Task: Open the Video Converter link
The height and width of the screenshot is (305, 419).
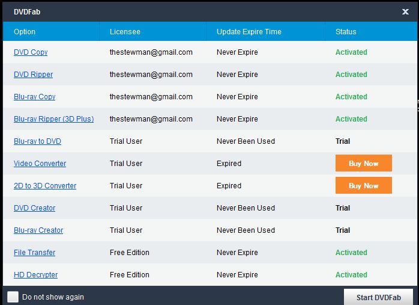Action: (x=40, y=164)
